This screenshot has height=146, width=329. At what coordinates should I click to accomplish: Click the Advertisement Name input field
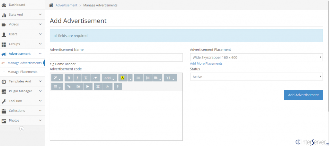tap(116, 57)
